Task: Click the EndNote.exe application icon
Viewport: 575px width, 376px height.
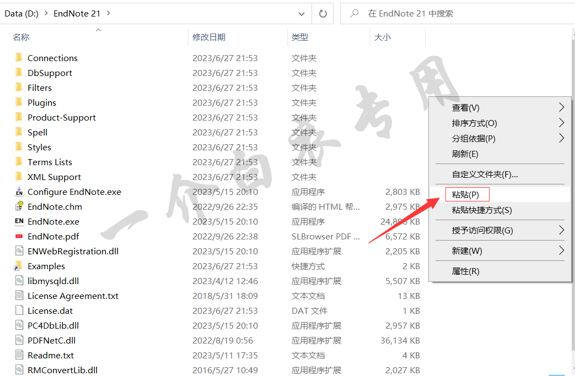Action: (x=19, y=221)
